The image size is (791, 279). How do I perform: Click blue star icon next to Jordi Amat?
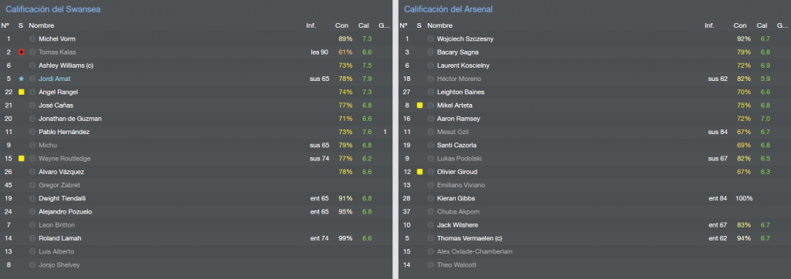pyautogui.click(x=21, y=79)
